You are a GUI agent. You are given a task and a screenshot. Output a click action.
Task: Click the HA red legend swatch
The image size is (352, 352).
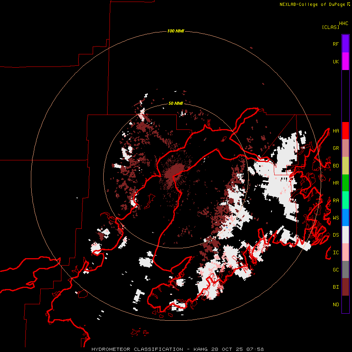(345, 131)
